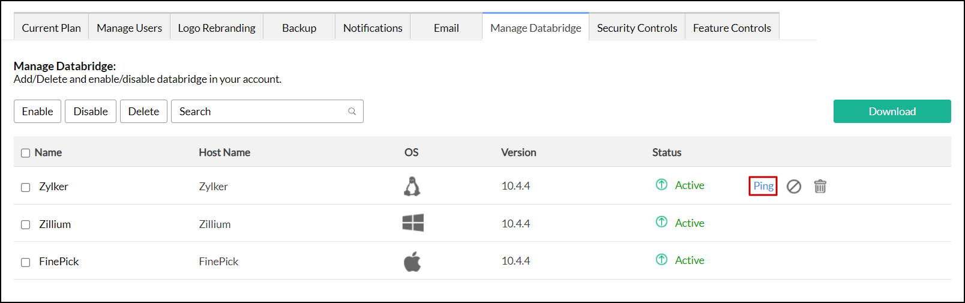Click the disable icon in Zylker row
This screenshot has height=303, width=965.
coord(793,187)
